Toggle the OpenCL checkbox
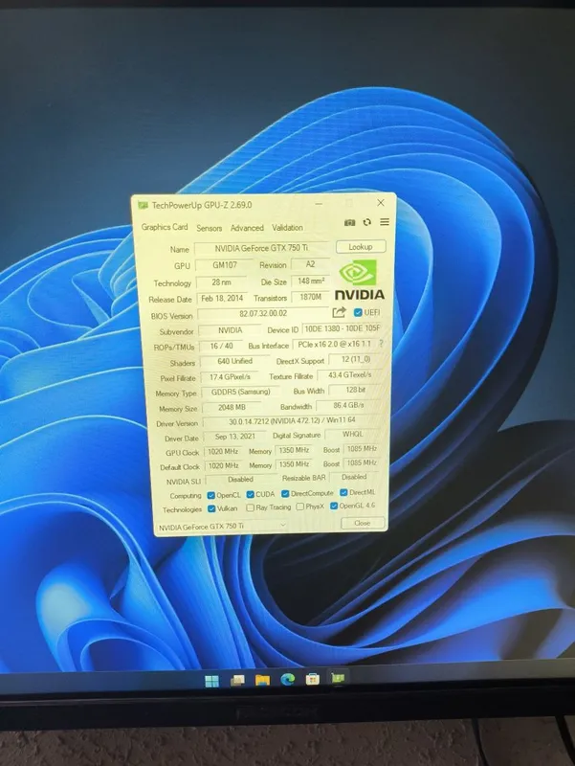 click(x=210, y=495)
